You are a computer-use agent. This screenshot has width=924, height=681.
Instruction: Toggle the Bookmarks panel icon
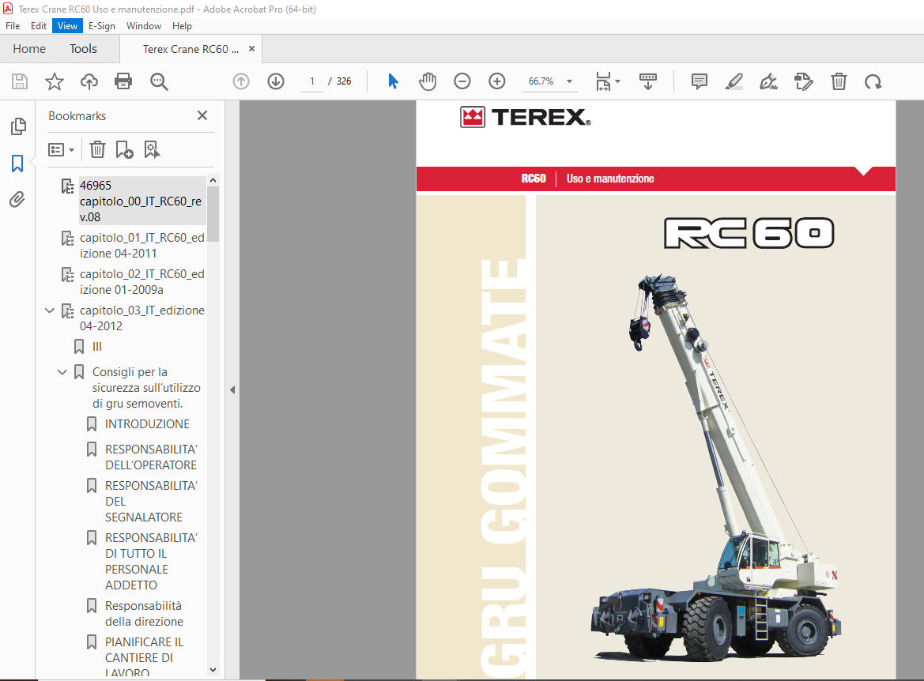click(17, 164)
